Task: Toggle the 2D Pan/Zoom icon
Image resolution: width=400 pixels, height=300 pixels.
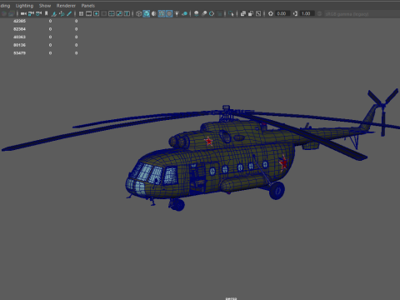Action: coord(62,13)
